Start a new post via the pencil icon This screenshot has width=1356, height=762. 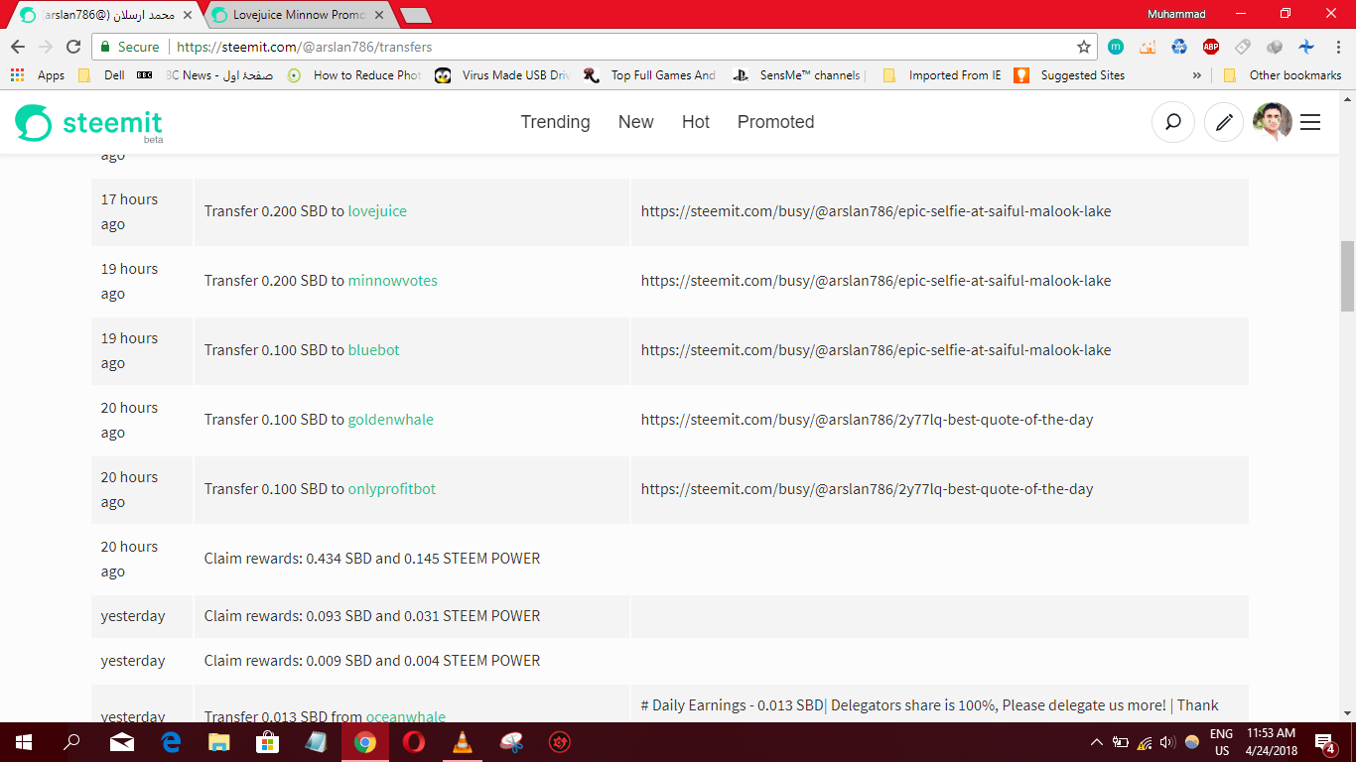[x=1223, y=121]
